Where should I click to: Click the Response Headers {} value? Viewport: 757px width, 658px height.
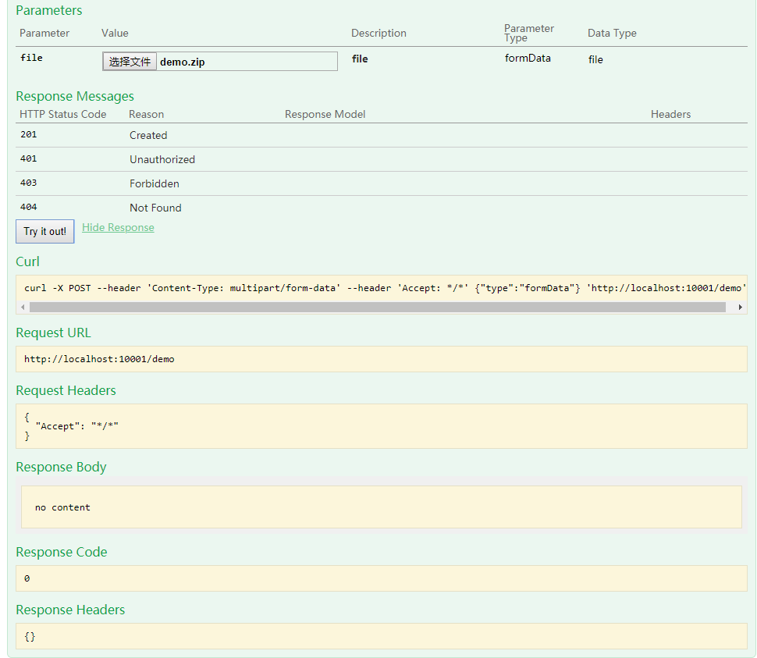point(30,636)
